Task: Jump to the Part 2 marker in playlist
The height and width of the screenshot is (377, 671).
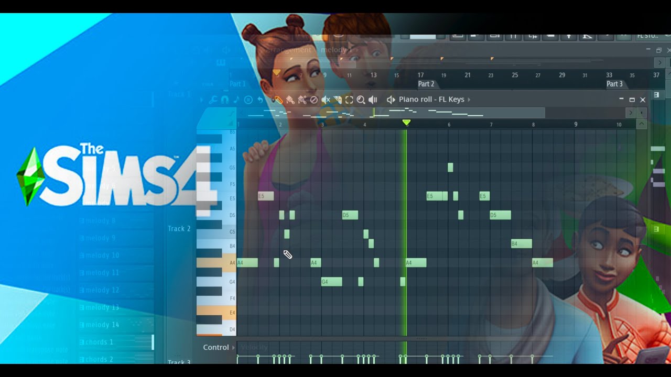Action: tap(426, 84)
